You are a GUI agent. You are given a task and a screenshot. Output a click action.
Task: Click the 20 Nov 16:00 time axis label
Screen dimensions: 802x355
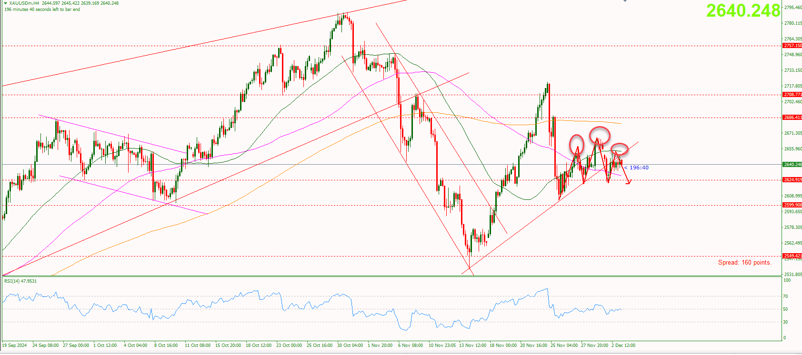pos(533,345)
